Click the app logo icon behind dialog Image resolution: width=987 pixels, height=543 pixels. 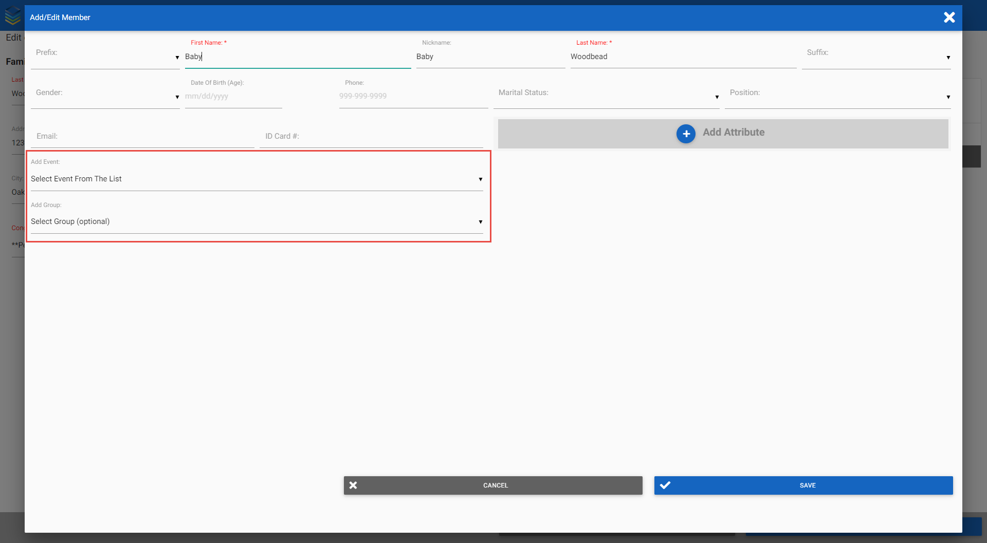point(12,16)
